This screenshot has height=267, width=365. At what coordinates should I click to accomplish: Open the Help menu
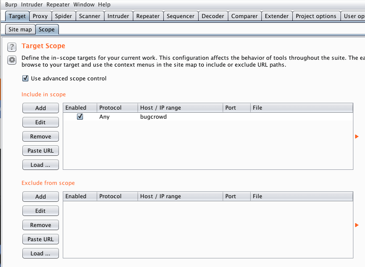click(104, 4)
